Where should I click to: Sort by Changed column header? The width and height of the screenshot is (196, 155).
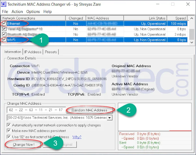(76, 18)
